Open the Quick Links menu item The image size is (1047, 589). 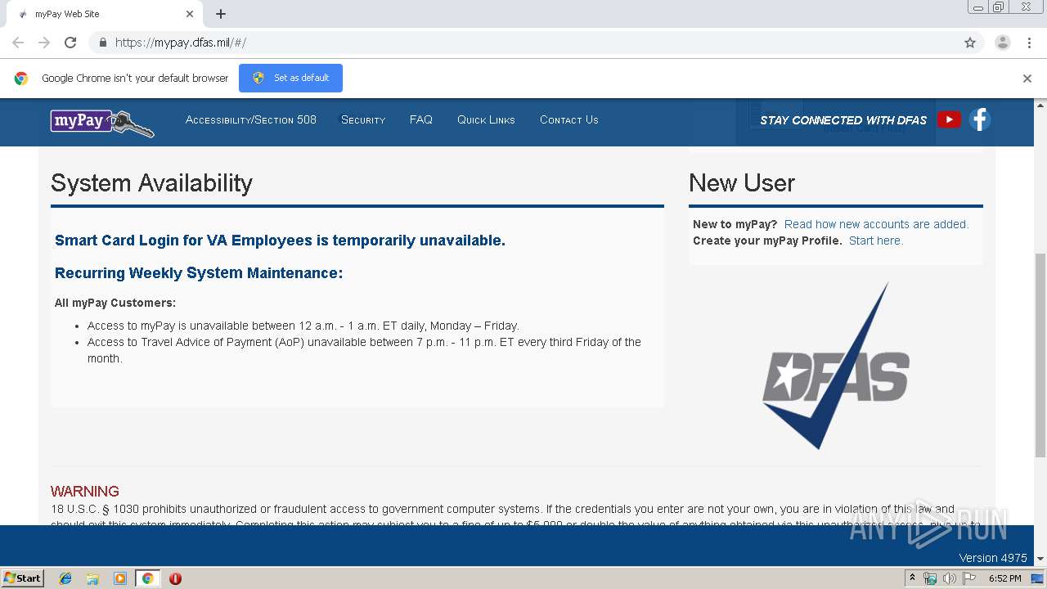[486, 119]
